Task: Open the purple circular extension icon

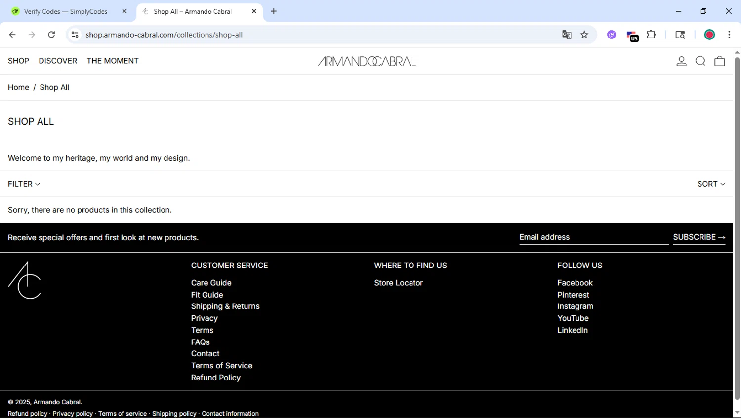Action: click(612, 35)
